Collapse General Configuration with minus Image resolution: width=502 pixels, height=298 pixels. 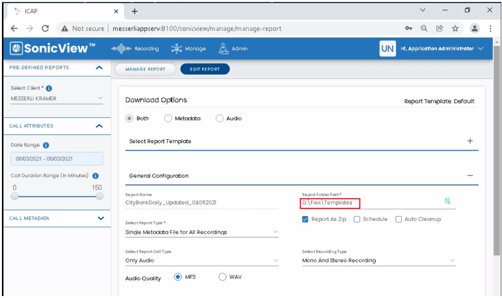coord(470,176)
